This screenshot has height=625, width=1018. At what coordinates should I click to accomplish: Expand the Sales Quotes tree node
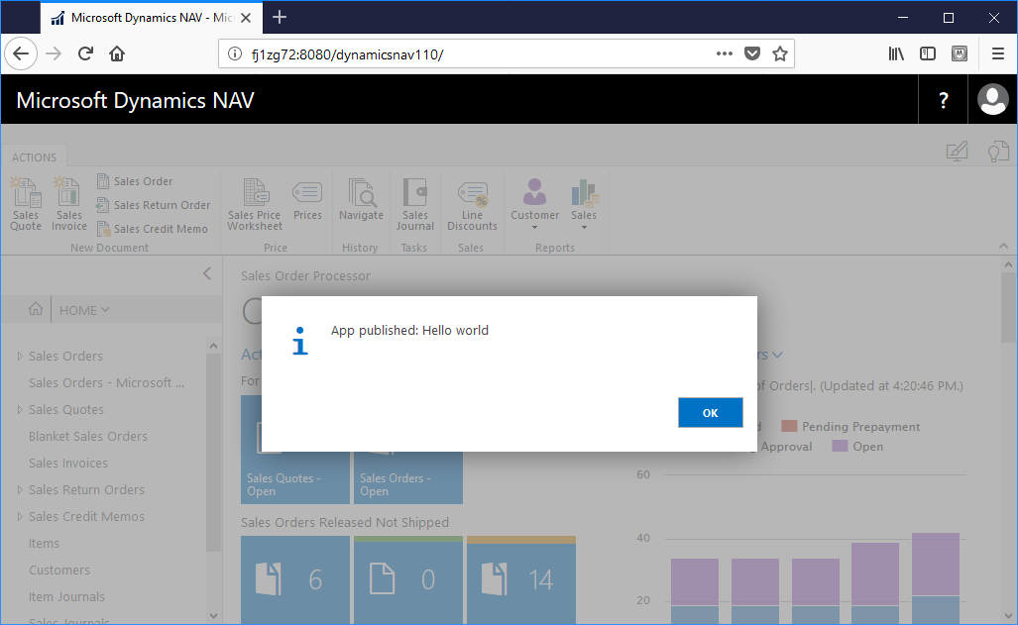pos(20,409)
